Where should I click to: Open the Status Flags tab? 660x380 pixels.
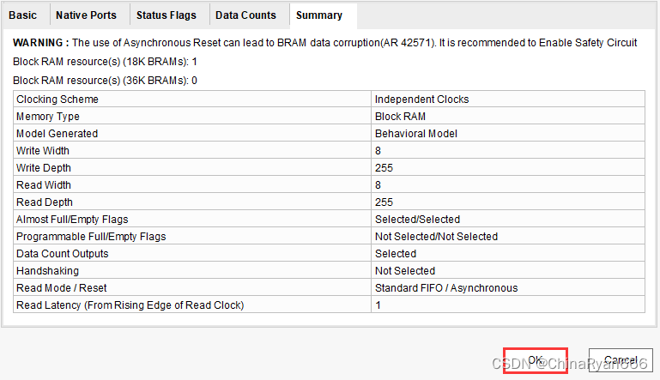[x=167, y=15]
